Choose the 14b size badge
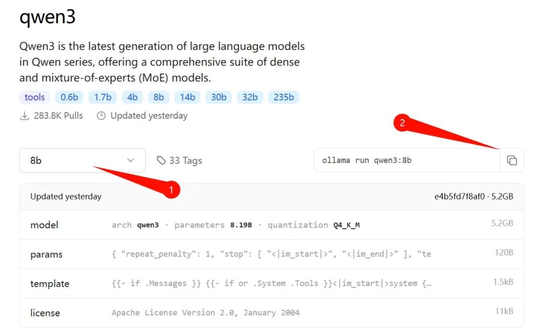This screenshot has height=336, width=544. 187,97
